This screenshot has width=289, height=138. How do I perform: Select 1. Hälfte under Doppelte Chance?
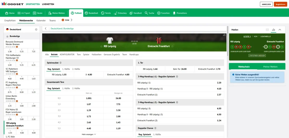[x=157, y=134]
